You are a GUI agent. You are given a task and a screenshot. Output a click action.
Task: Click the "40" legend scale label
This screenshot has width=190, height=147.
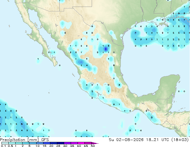pyautogui.click(x=79, y=146)
